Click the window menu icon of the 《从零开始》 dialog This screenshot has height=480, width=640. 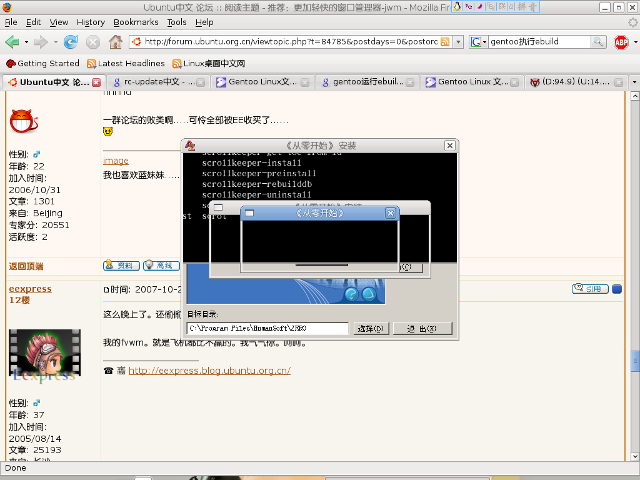point(249,213)
